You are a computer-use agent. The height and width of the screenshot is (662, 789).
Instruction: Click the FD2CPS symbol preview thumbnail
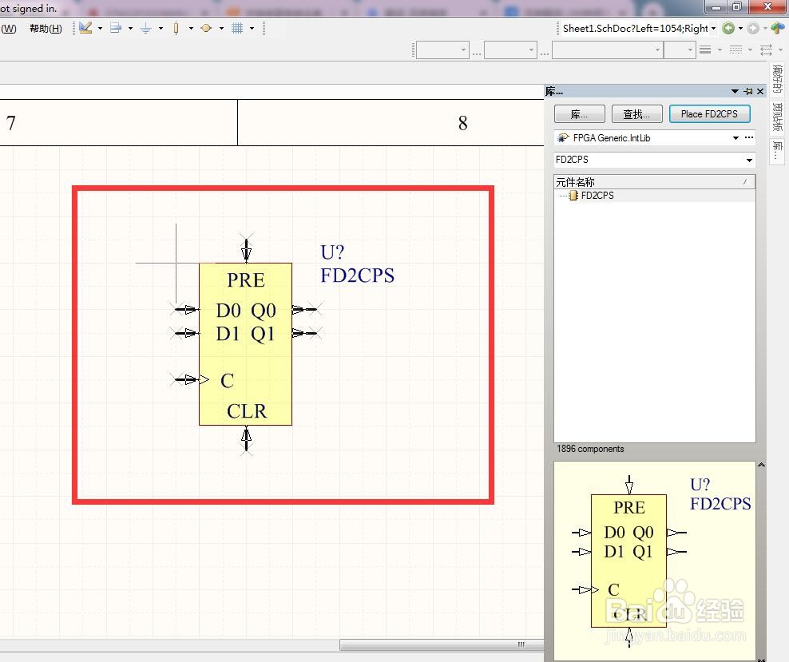click(655, 559)
